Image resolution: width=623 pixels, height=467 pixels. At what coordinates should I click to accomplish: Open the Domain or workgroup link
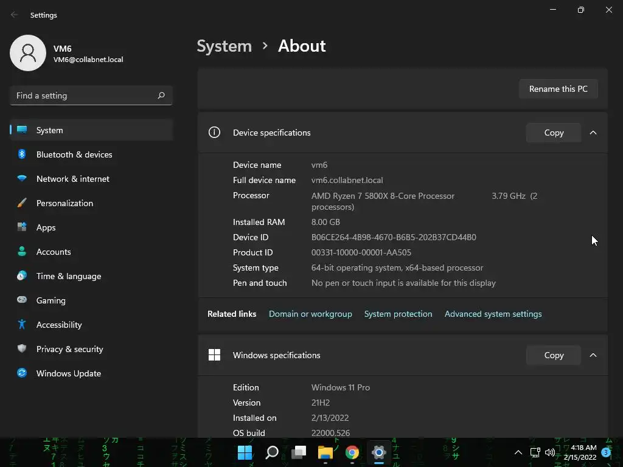click(x=310, y=314)
